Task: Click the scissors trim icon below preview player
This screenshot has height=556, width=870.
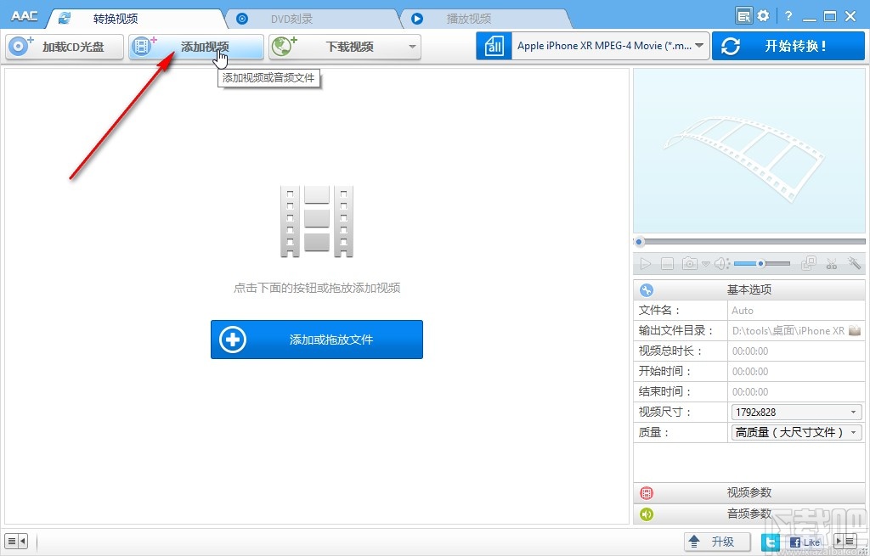Action: (831, 263)
